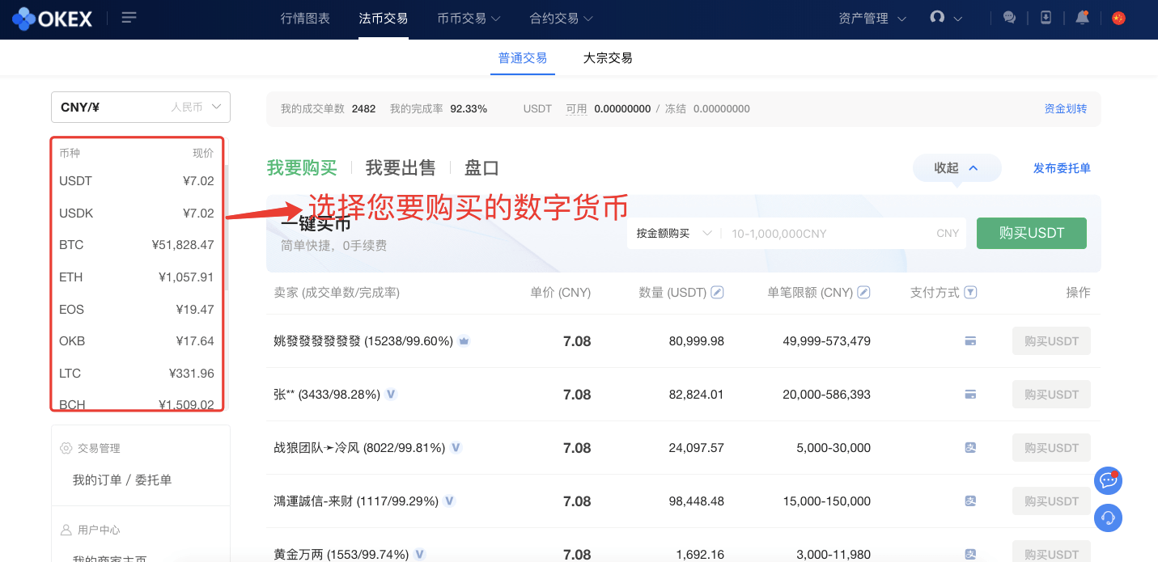Click the V badge next to 战狼团队➛冷风
The width and height of the screenshot is (1158, 562).
point(456,447)
